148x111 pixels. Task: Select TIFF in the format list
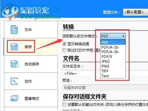click(x=113, y=71)
